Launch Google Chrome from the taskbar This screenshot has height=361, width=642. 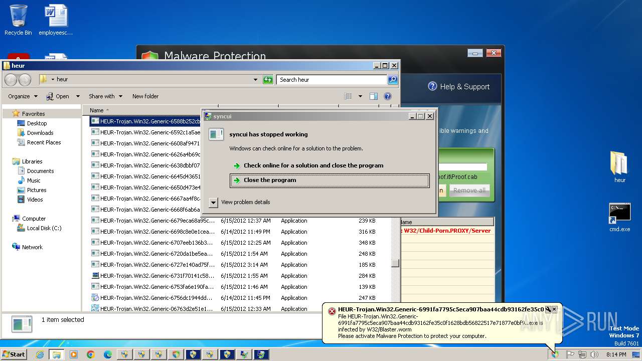[91, 354]
